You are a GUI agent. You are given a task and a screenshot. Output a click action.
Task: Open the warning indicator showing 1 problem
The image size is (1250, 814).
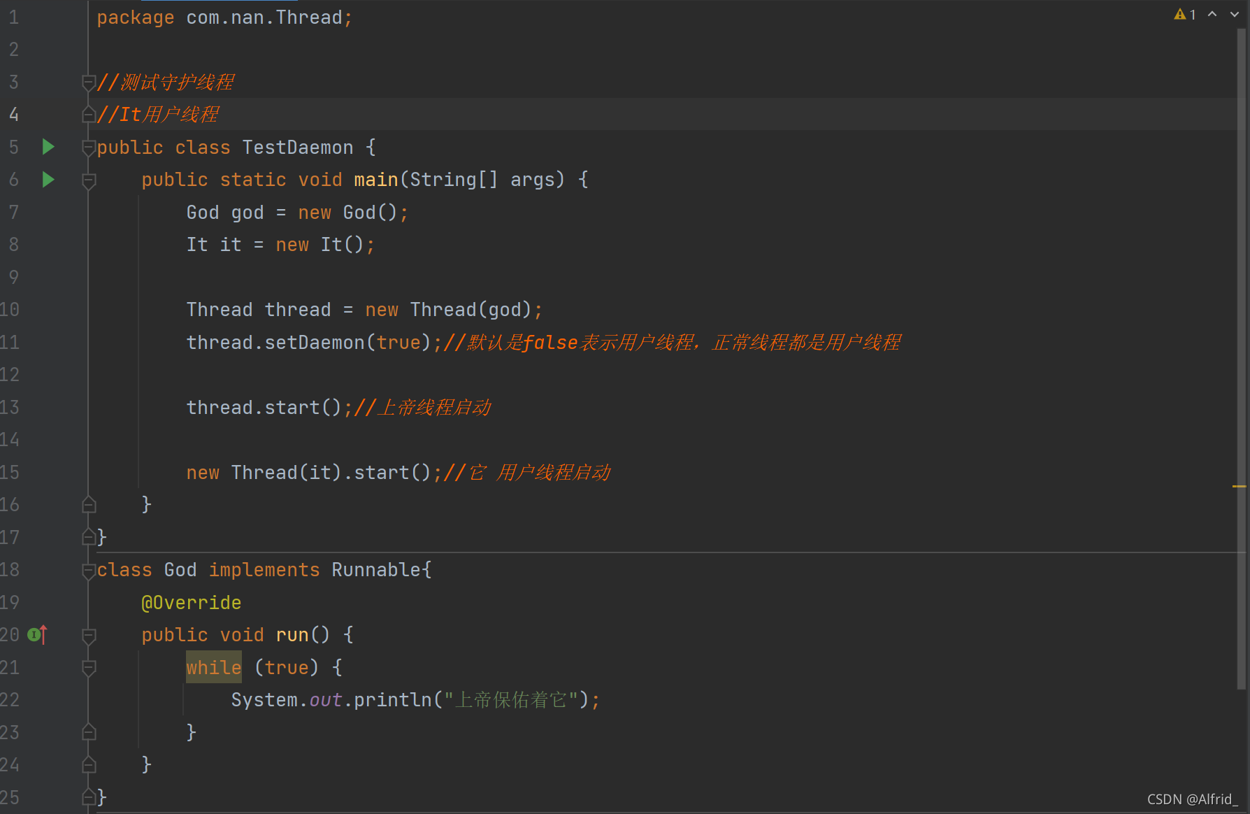point(1185,14)
